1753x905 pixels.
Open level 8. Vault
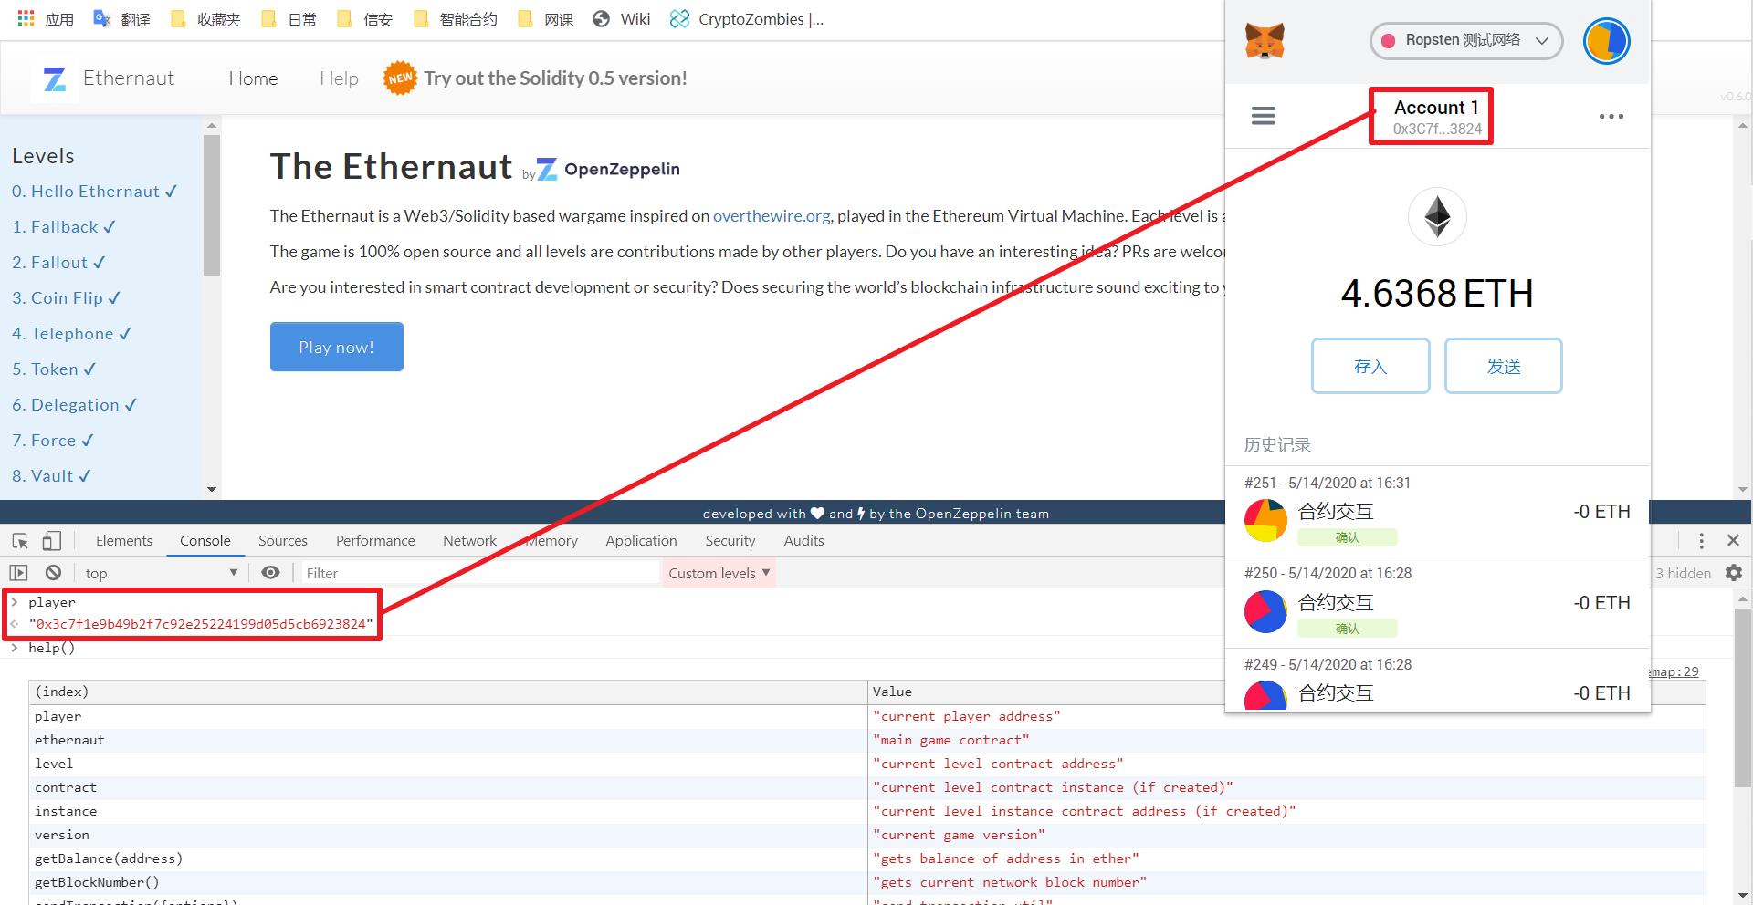(51, 476)
